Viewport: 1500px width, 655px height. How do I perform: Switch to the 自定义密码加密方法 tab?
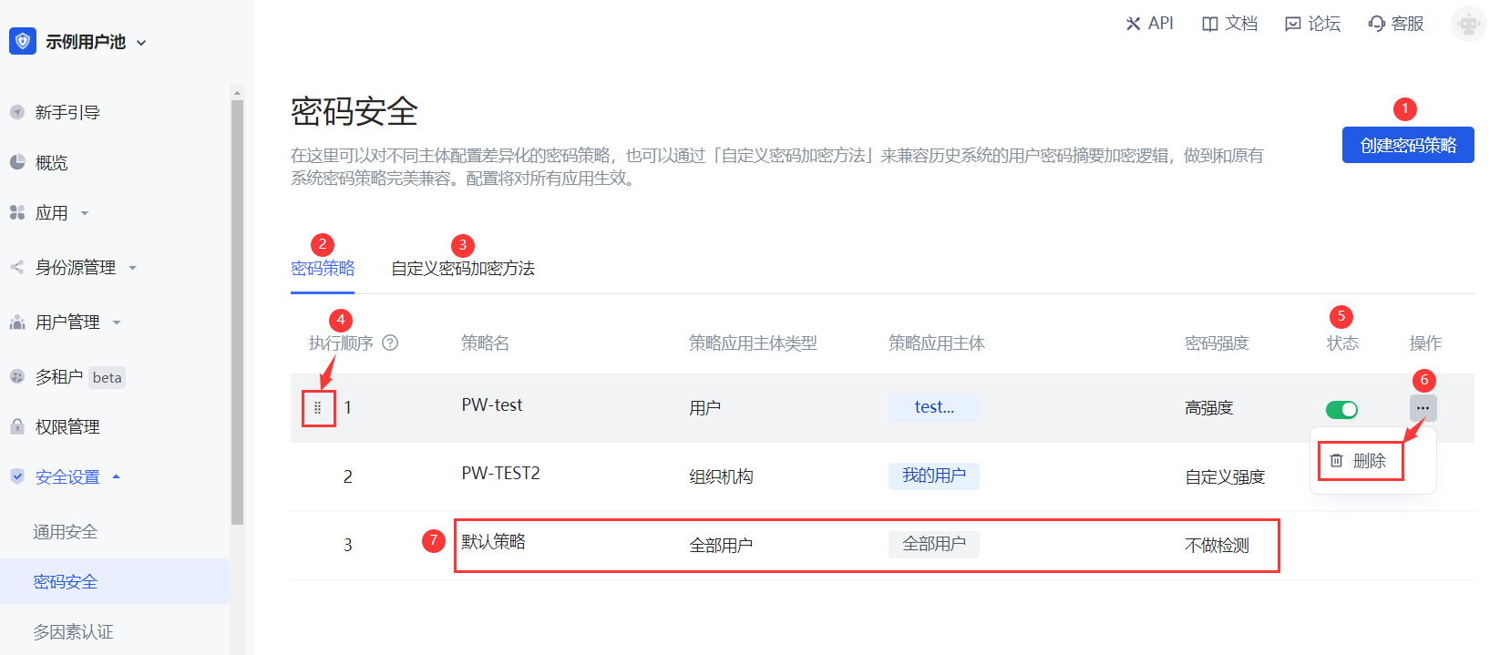click(x=462, y=269)
